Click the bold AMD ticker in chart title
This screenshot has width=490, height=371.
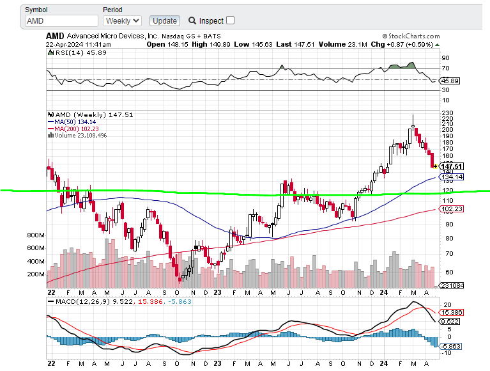tap(55, 36)
